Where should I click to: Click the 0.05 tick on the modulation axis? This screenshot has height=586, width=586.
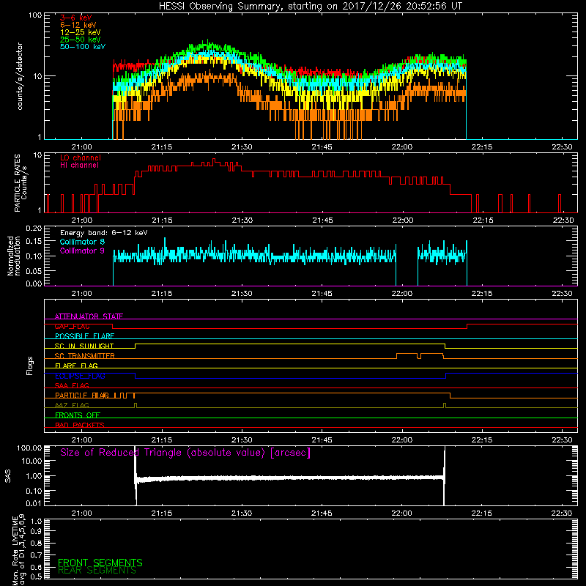[x=34, y=270]
